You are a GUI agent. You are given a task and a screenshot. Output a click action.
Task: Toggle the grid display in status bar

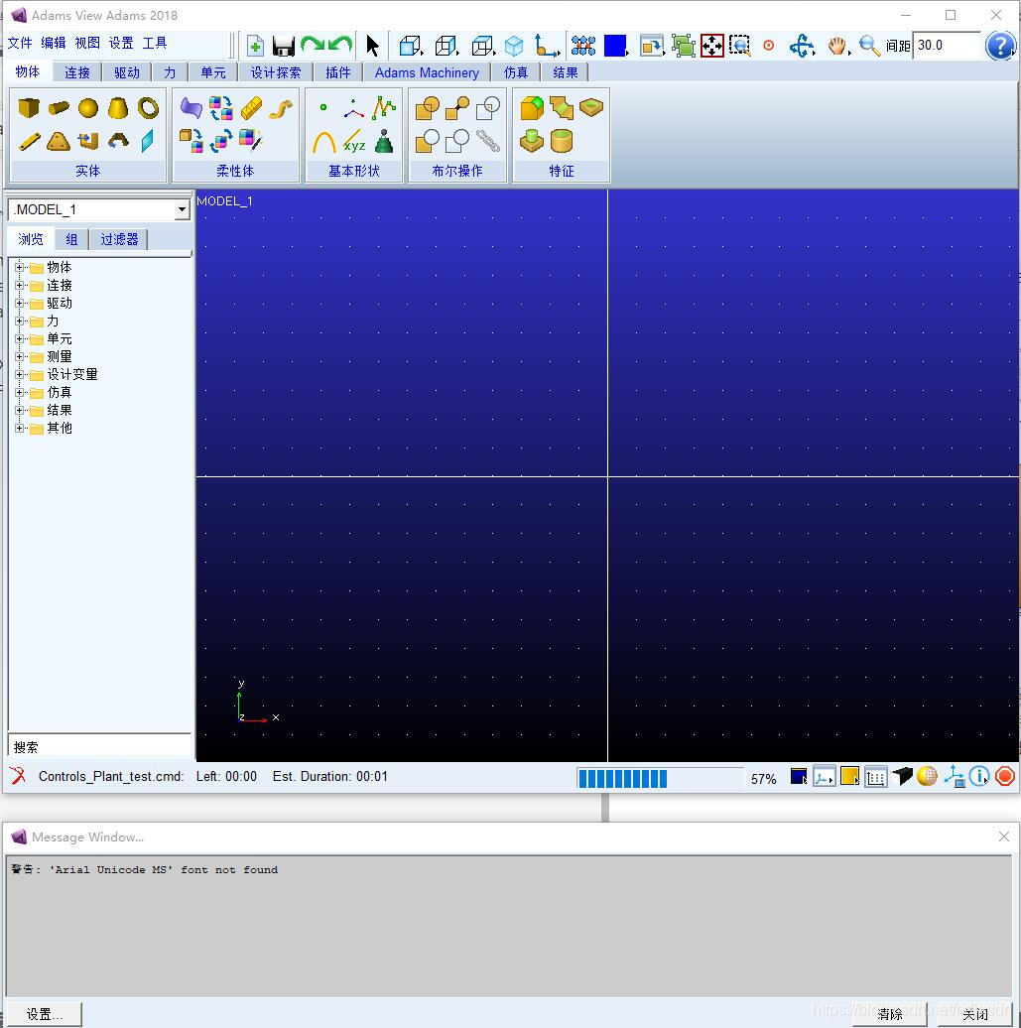(x=875, y=777)
